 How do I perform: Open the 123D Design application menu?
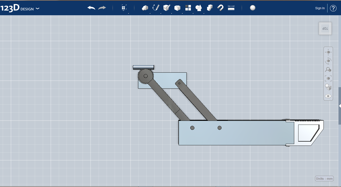tap(20, 8)
